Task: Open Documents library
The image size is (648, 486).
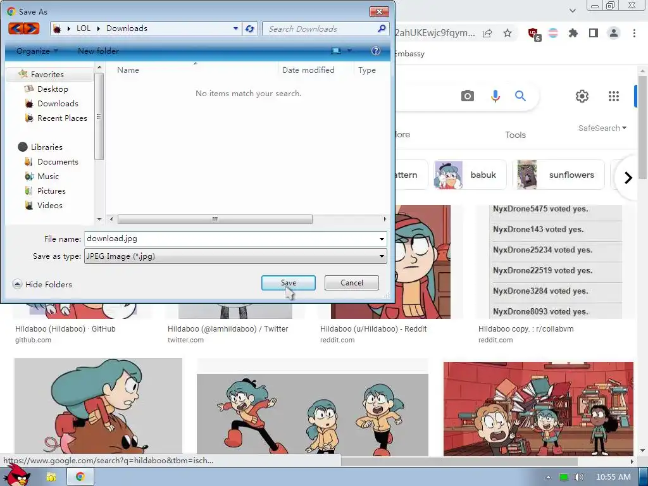Action: click(58, 162)
